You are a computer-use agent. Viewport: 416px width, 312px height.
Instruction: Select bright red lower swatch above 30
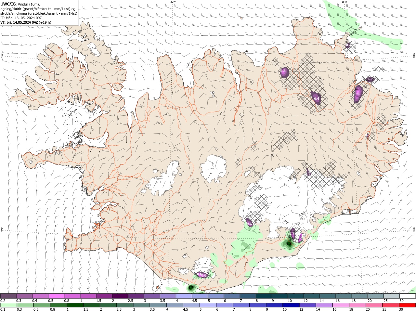click(x=408, y=305)
